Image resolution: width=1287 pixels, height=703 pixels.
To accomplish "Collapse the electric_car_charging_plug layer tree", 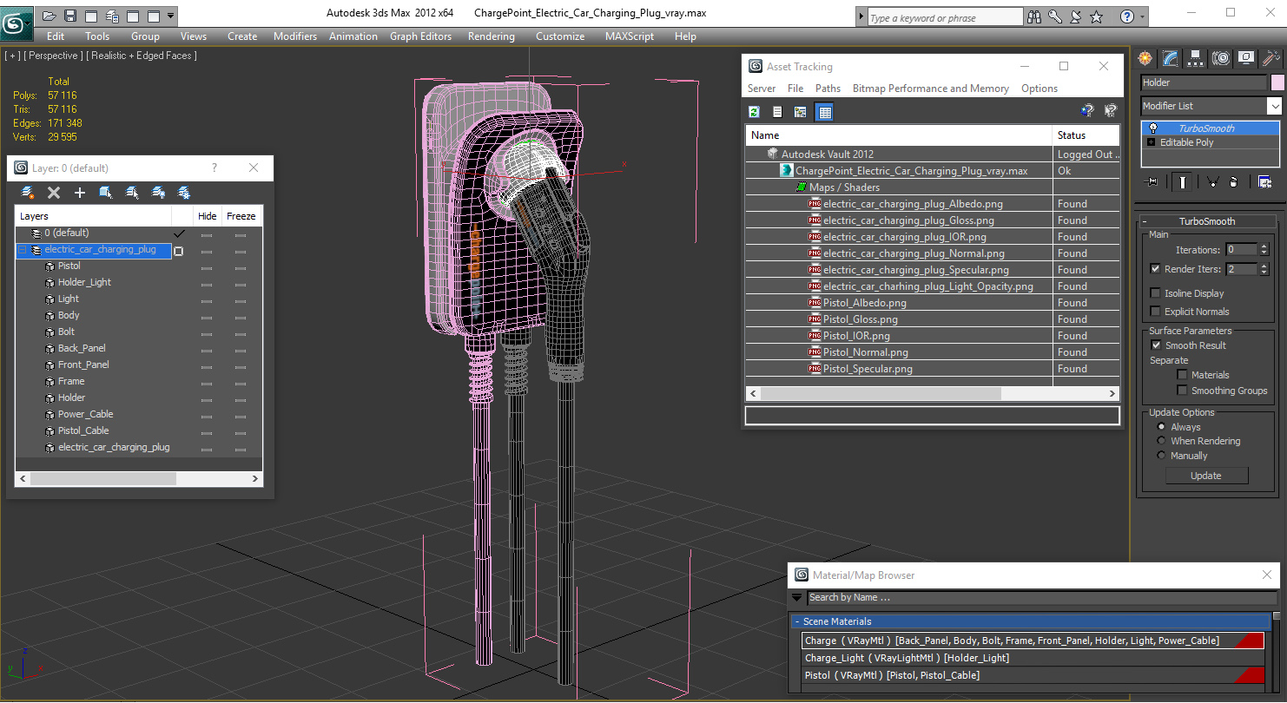I will pyautogui.click(x=23, y=250).
